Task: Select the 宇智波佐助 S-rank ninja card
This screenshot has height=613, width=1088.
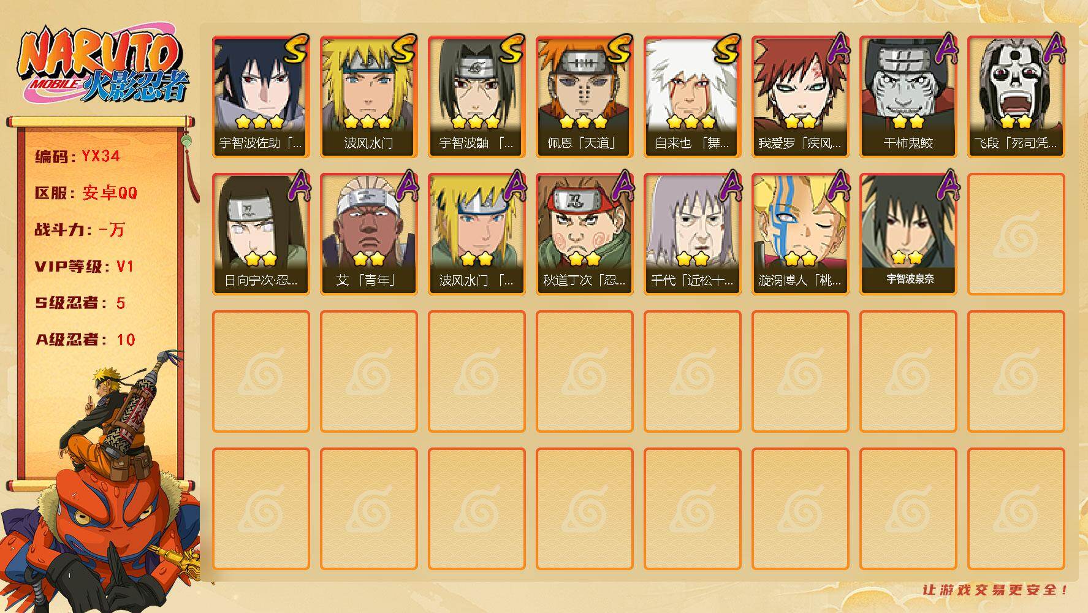Action: [x=261, y=96]
